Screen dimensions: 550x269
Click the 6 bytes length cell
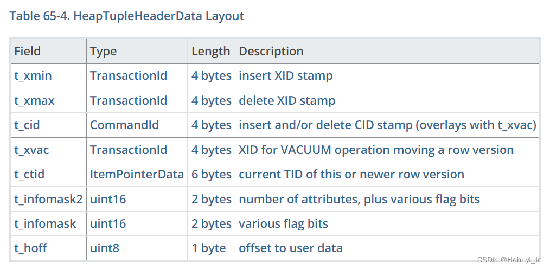[212, 175]
